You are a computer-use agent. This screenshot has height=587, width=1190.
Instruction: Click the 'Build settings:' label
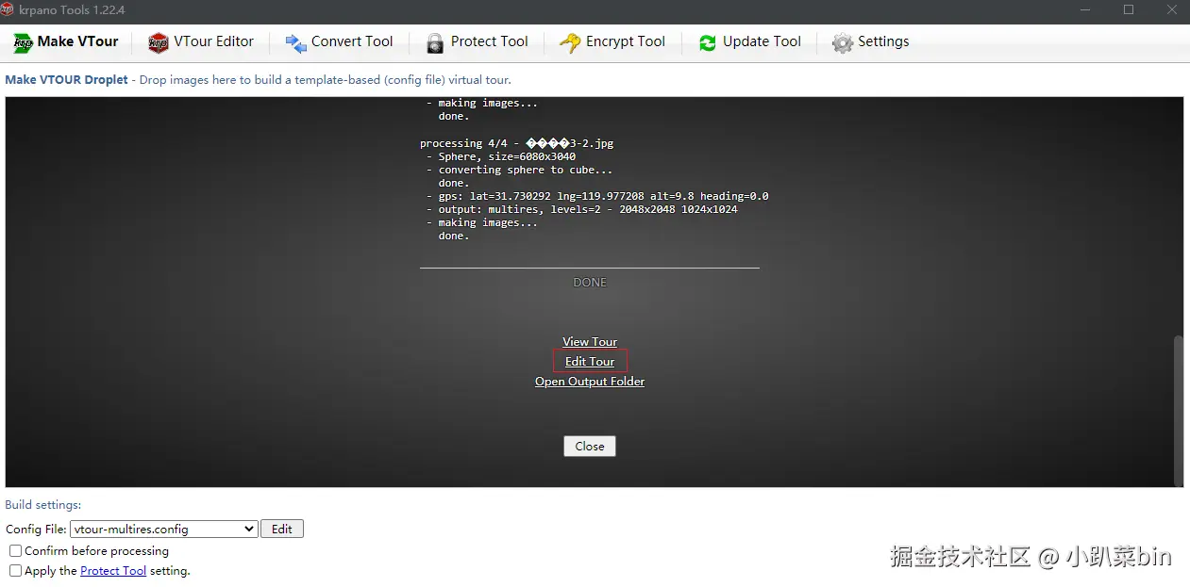click(43, 505)
